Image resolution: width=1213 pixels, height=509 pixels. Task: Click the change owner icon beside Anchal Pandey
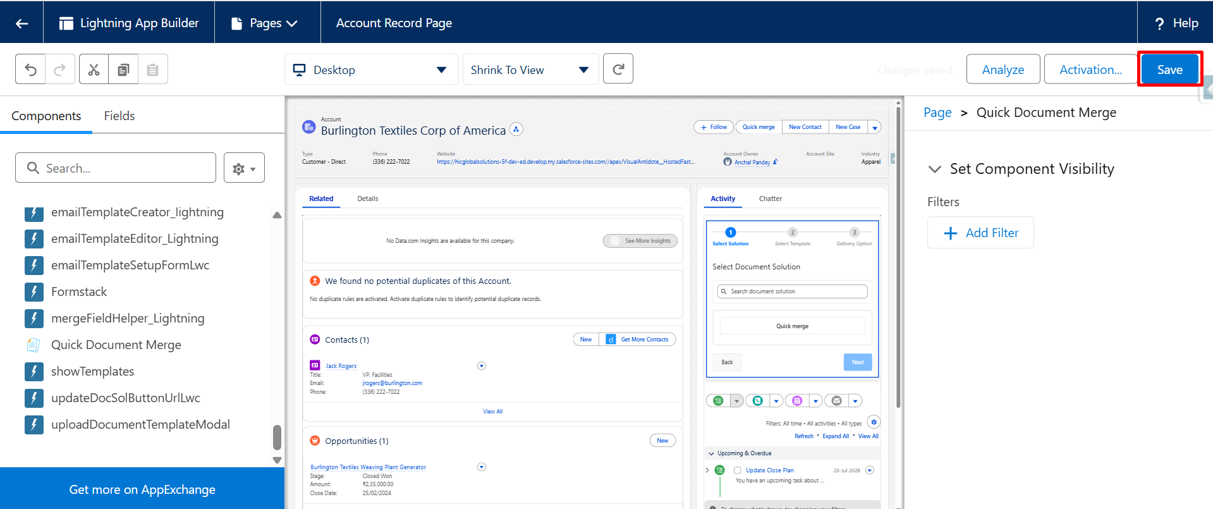776,162
